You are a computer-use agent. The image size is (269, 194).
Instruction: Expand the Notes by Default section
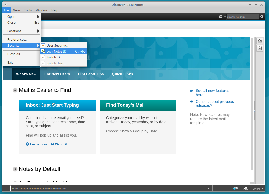point(15,169)
